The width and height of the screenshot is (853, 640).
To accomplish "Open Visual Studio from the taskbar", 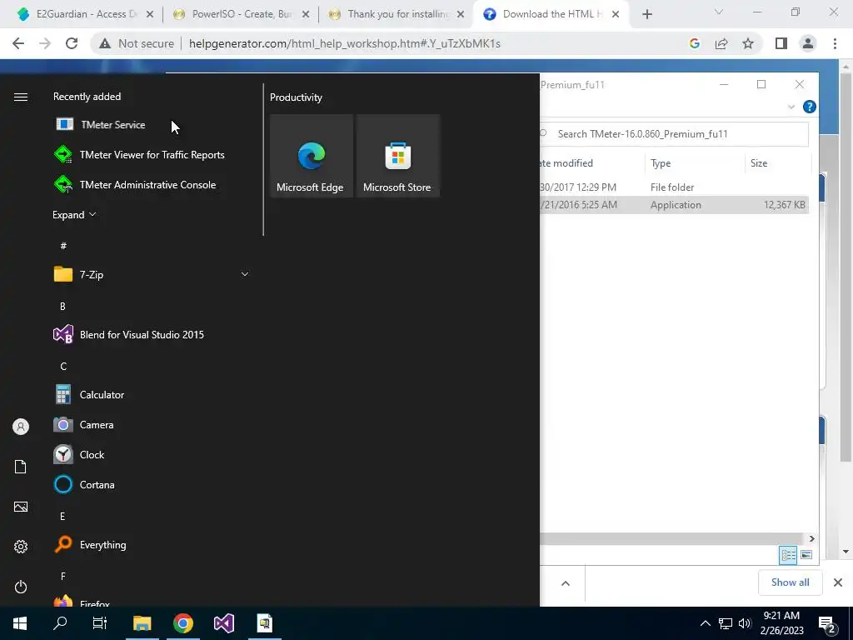I will pyautogui.click(x=223, y=623).
